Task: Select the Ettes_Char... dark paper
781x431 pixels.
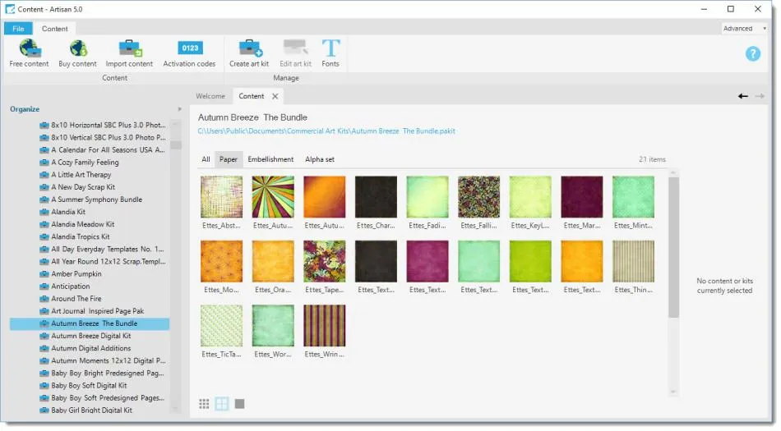Action: 376,197
